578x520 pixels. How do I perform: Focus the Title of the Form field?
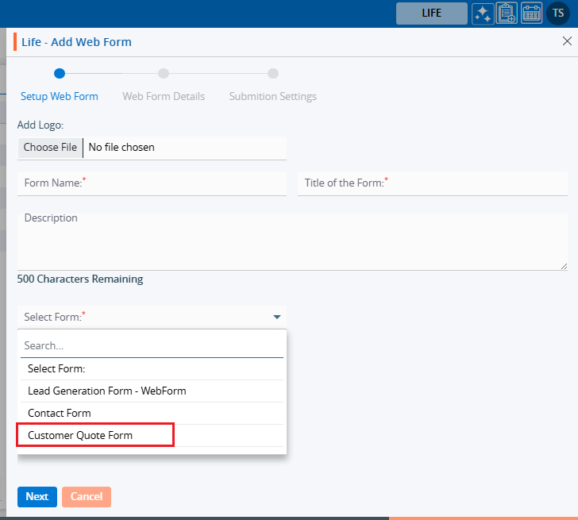pyautogui.click(x=433, y=183)
